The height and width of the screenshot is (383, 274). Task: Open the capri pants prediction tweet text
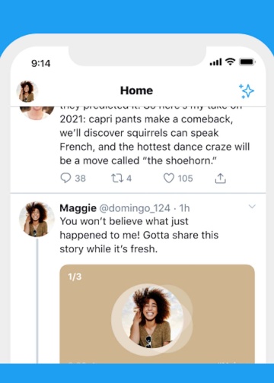click(x=155, y=140)
